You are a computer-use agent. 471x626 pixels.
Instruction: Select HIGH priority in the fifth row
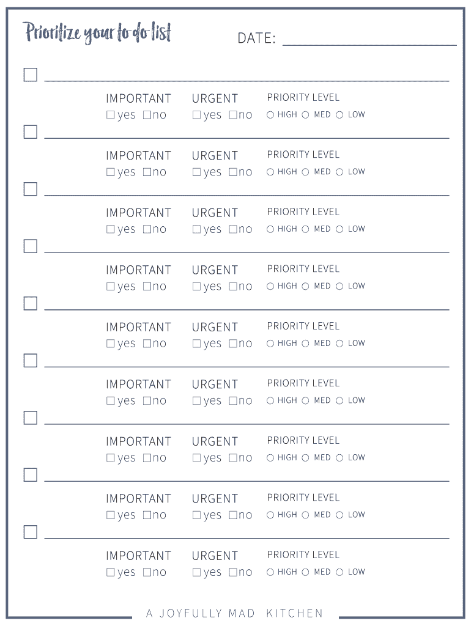pos(270,344)
